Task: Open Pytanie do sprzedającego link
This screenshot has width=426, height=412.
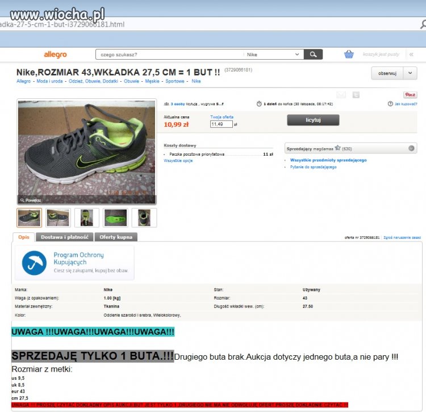Action: pos(313,167)
